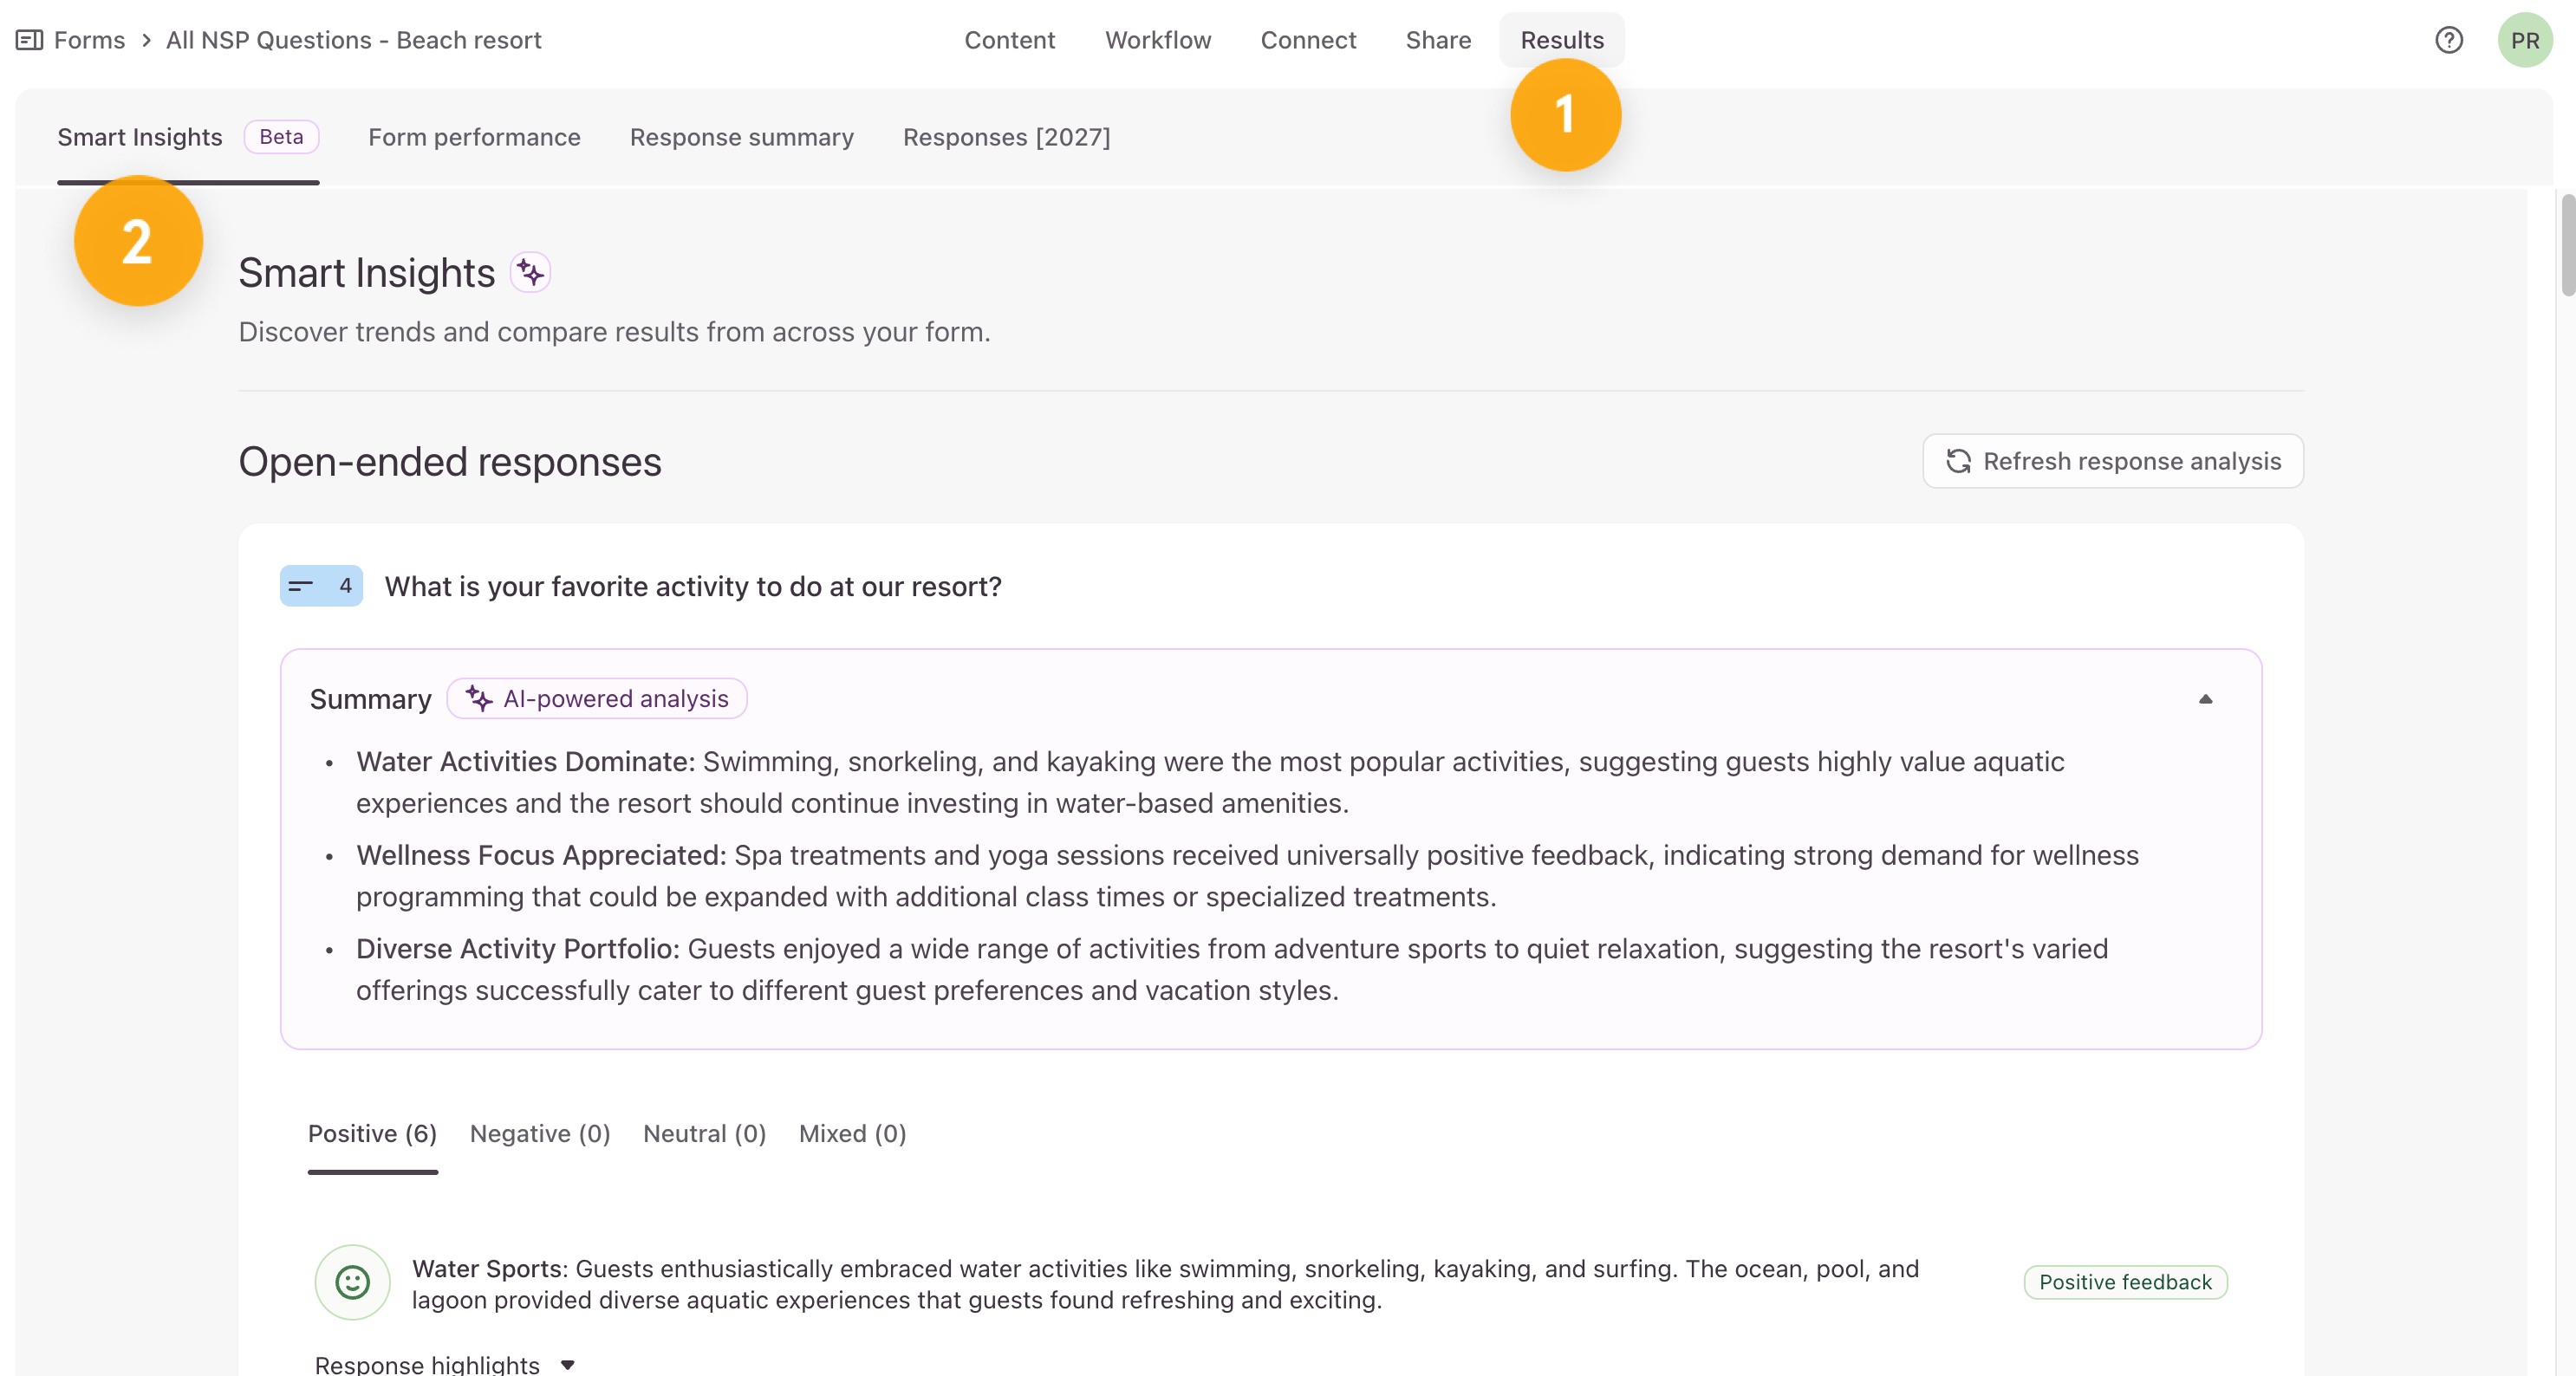The width and height of the screenshot is (2576, 1376).
Task: Open the Responses [2027] tab
Action: coord(1006,137)
